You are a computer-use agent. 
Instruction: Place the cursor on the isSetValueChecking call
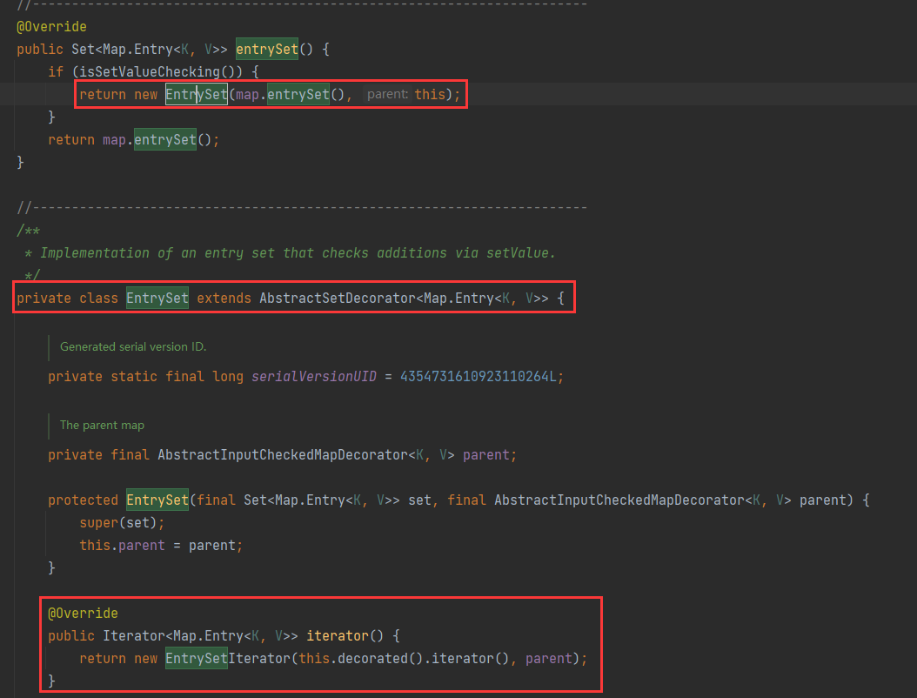[150, 72]
